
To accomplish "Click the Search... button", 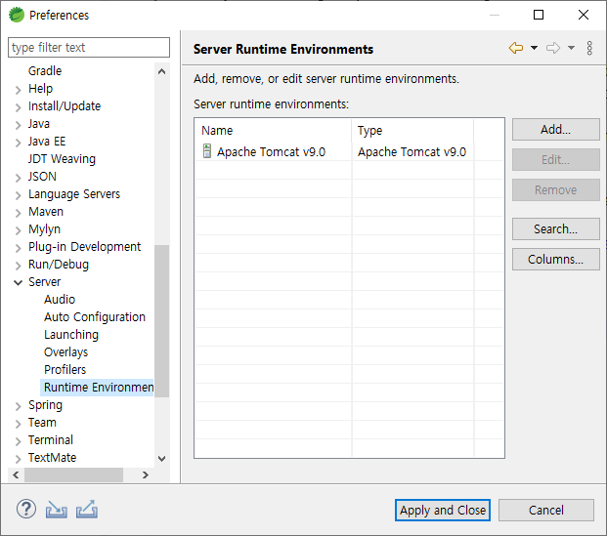I will point(555,228).
